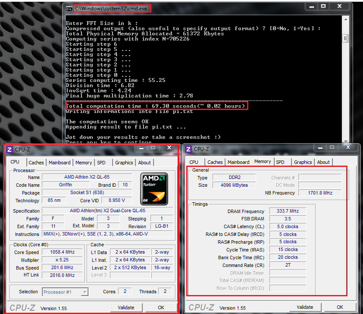Switch to Memory tab in left CPU-Z window

click(x=84, y=163)
